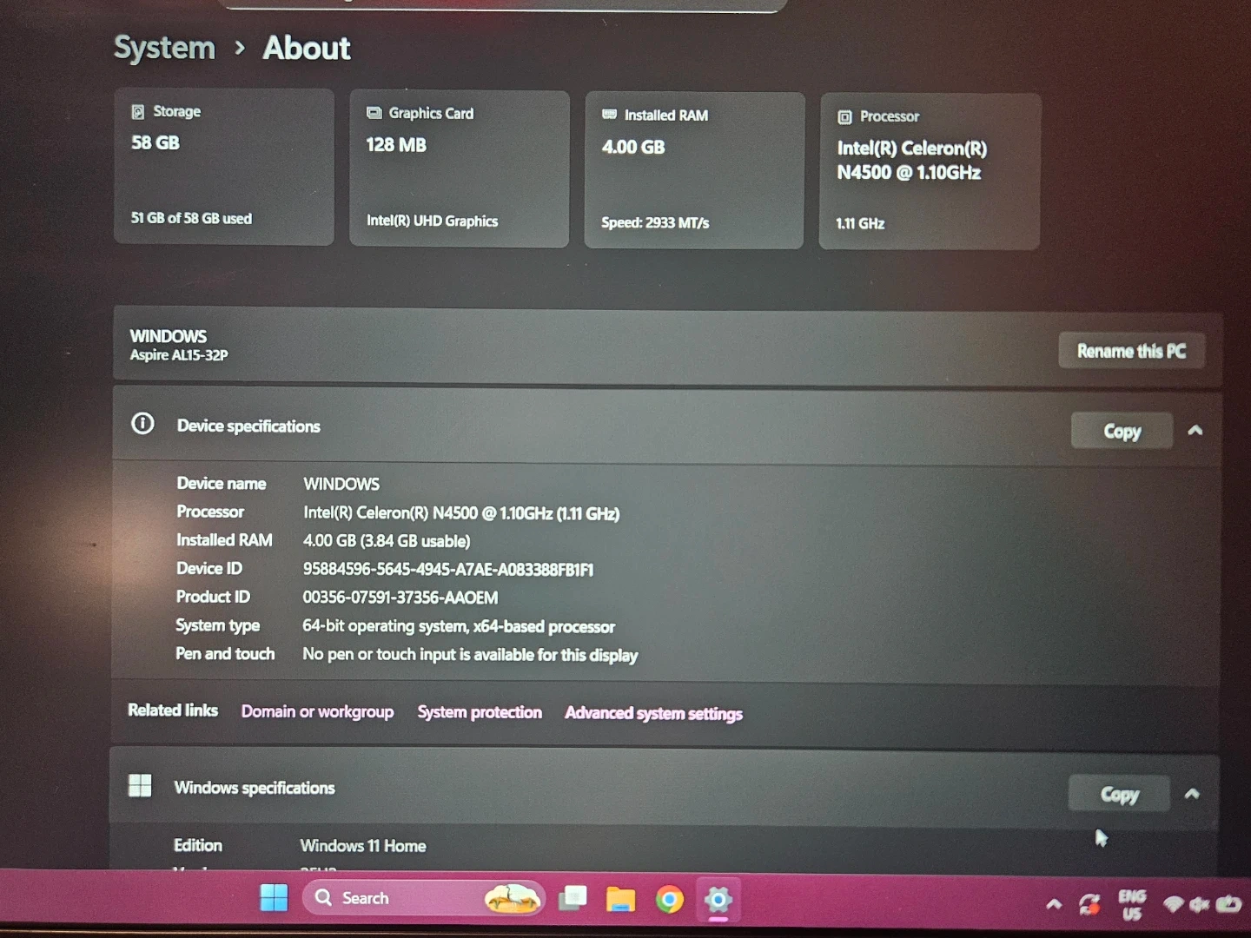Click the muted volume tray icon
The height and width of the screenshot is (938, 1251).
[1200, 904]
